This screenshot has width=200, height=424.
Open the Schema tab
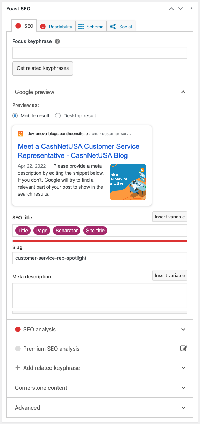[x=91, y=27]
